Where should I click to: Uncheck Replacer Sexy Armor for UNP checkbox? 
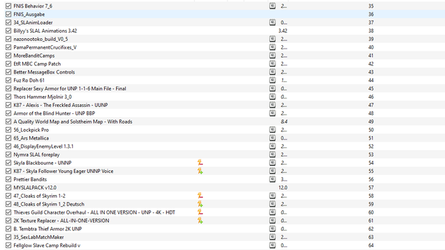(x=8, y=88)
